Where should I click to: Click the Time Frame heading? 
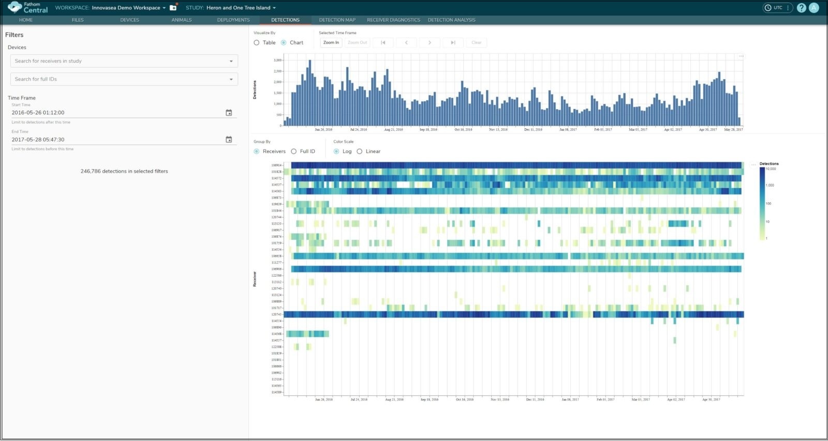tap(22, 98)
